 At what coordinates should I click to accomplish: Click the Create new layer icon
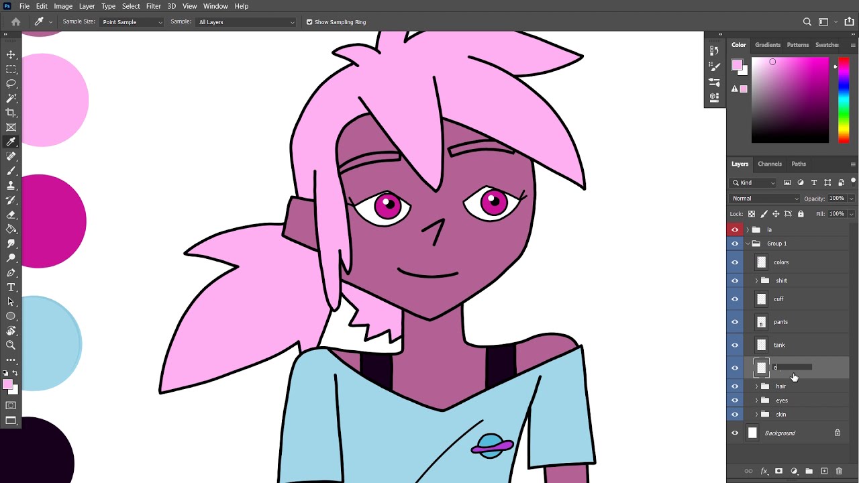coord(824,472)
